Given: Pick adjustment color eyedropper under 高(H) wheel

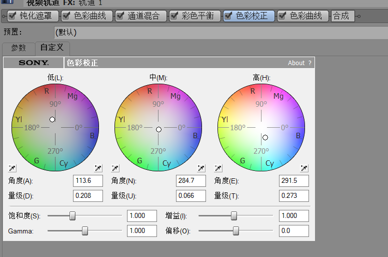Looking at the screenshot, I should [x=304, y=168].
